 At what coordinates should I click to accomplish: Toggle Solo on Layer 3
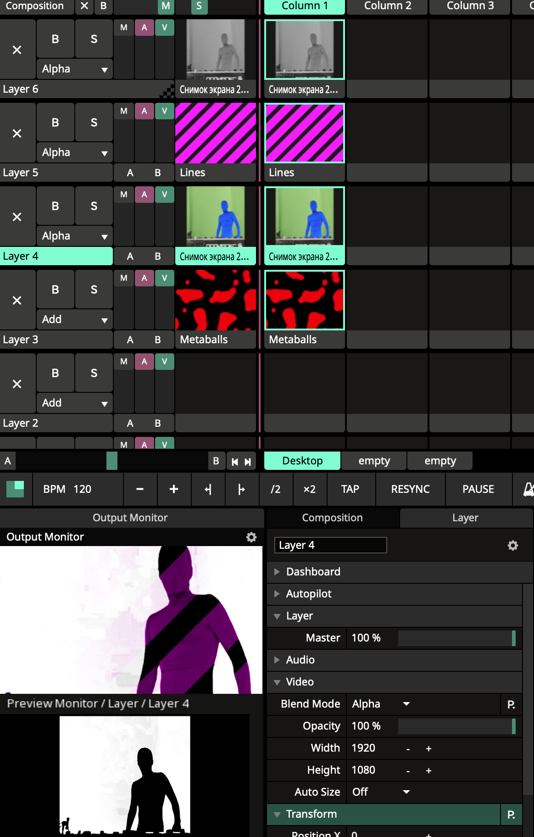[94, 290]
